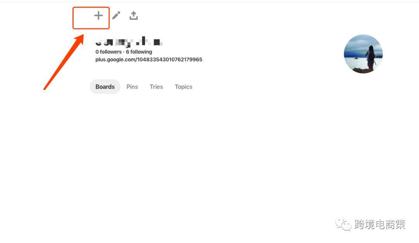Select the Topics tab
The width and height of the screenshot is (419, 243).
click(184, 87)
